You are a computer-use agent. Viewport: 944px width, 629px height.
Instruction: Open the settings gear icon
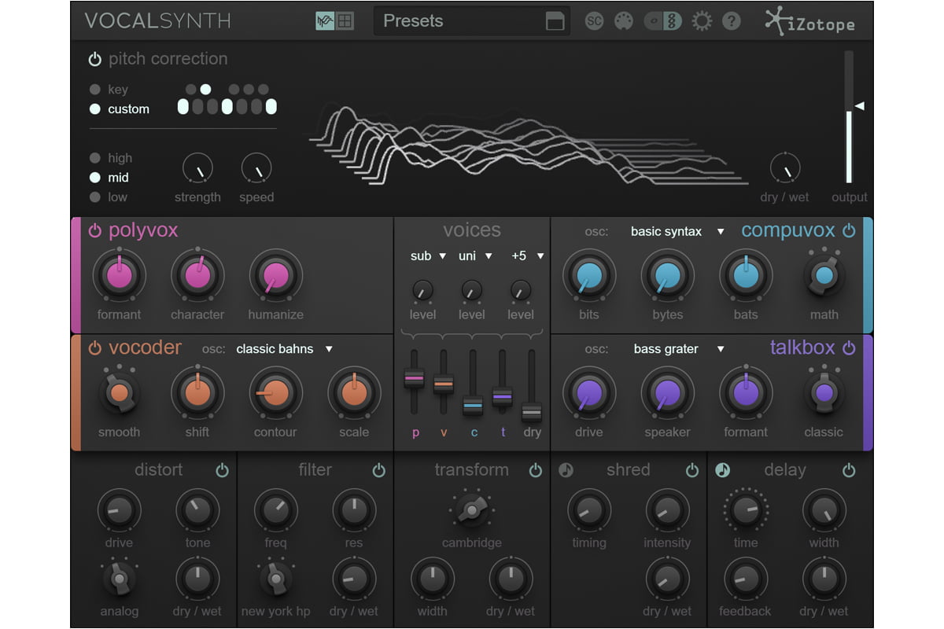click(702, 21)
